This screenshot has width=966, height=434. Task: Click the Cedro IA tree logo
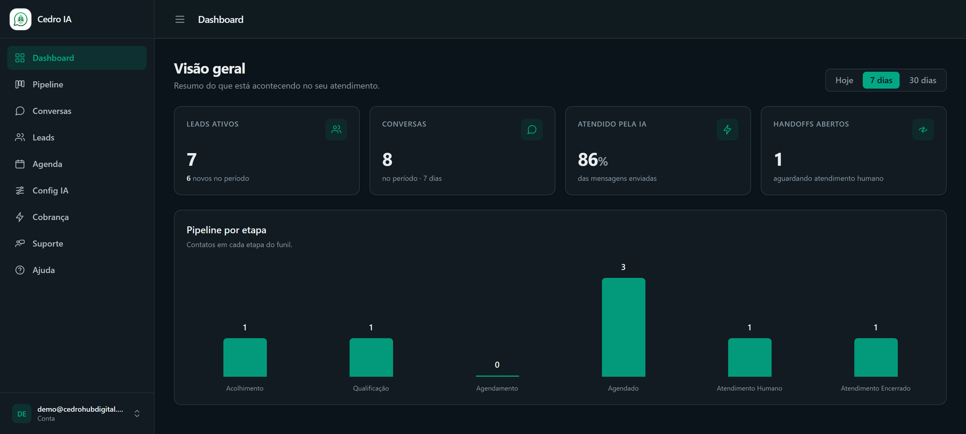(20, 19)
